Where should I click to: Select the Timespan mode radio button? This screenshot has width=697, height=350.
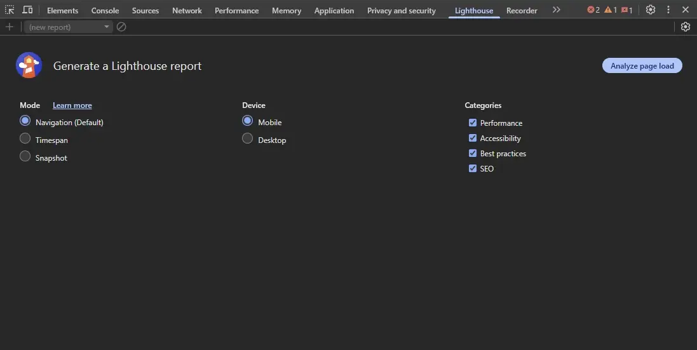[25, 139]
